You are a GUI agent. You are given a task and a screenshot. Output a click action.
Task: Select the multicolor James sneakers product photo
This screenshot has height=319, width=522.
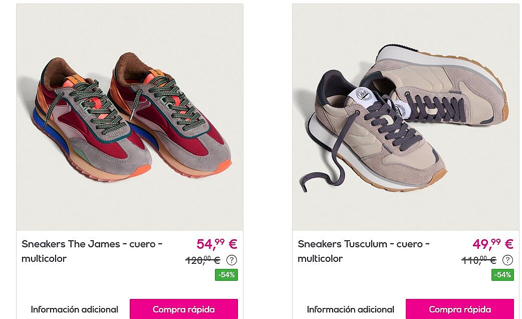(x=130, y=117)
